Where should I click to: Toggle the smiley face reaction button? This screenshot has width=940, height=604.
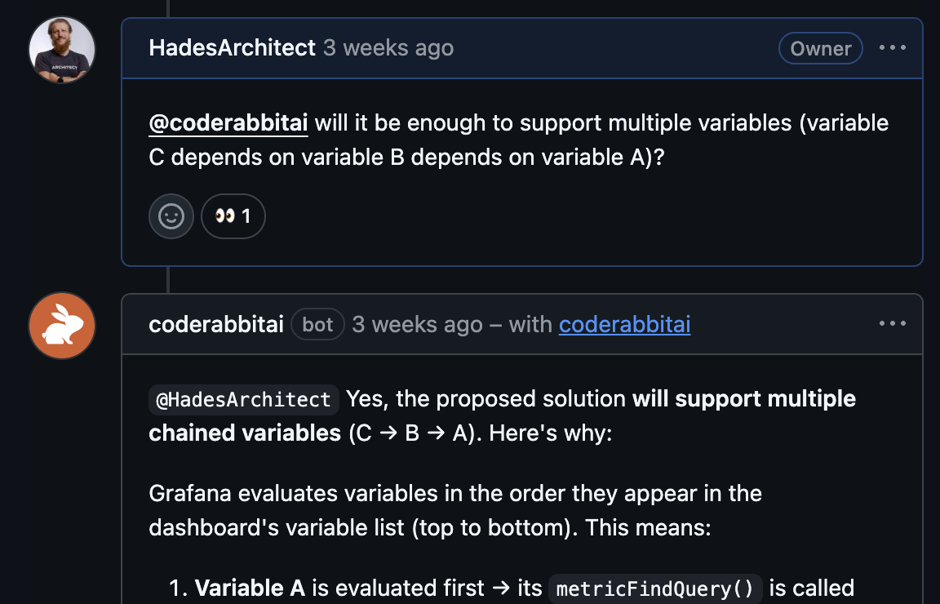pyautogui.click(x=171, y=215)
